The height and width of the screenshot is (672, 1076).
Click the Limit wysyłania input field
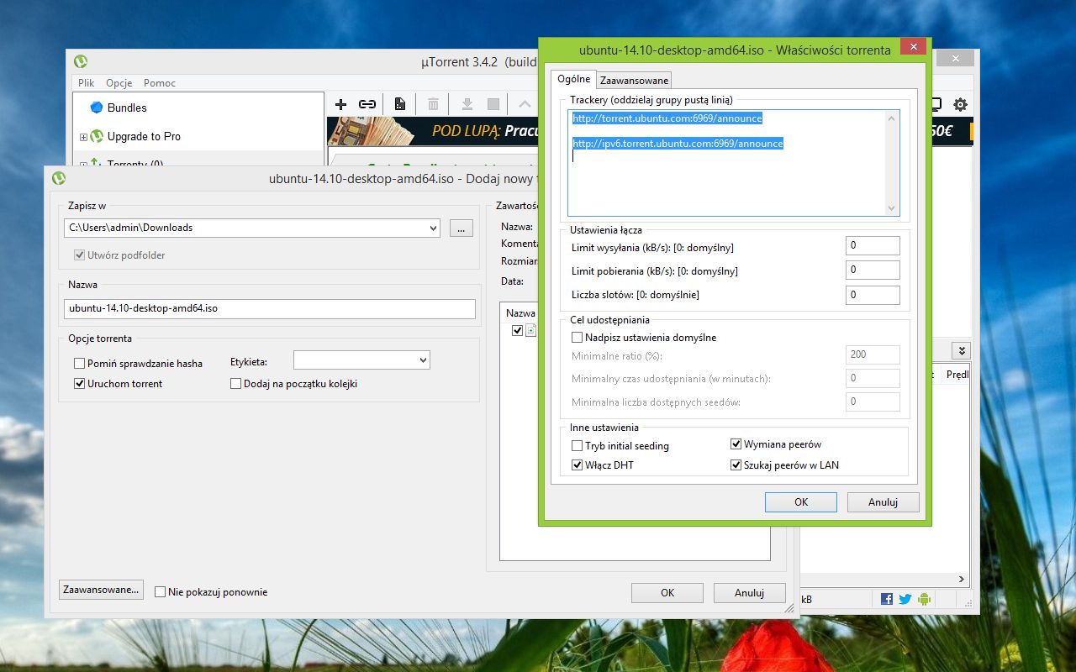(x=873, y=246)
